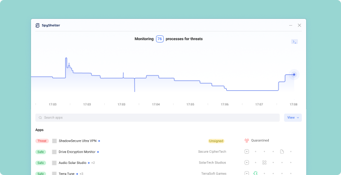341x175 pixels.
Task: Click the SpyShelter logo icon
Action: tap(37, 26)
